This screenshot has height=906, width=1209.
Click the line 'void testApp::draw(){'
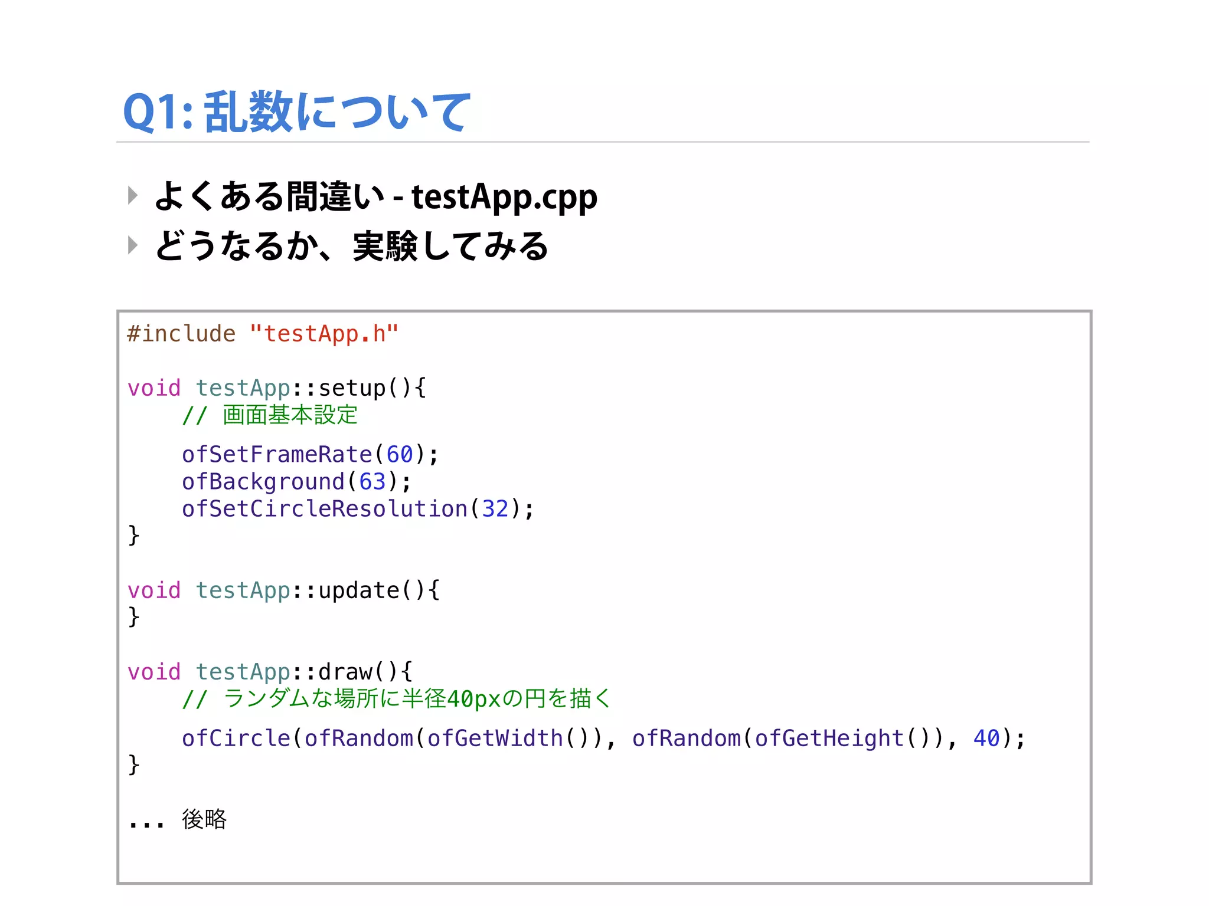pyautogui.click(x=270, y=672)
